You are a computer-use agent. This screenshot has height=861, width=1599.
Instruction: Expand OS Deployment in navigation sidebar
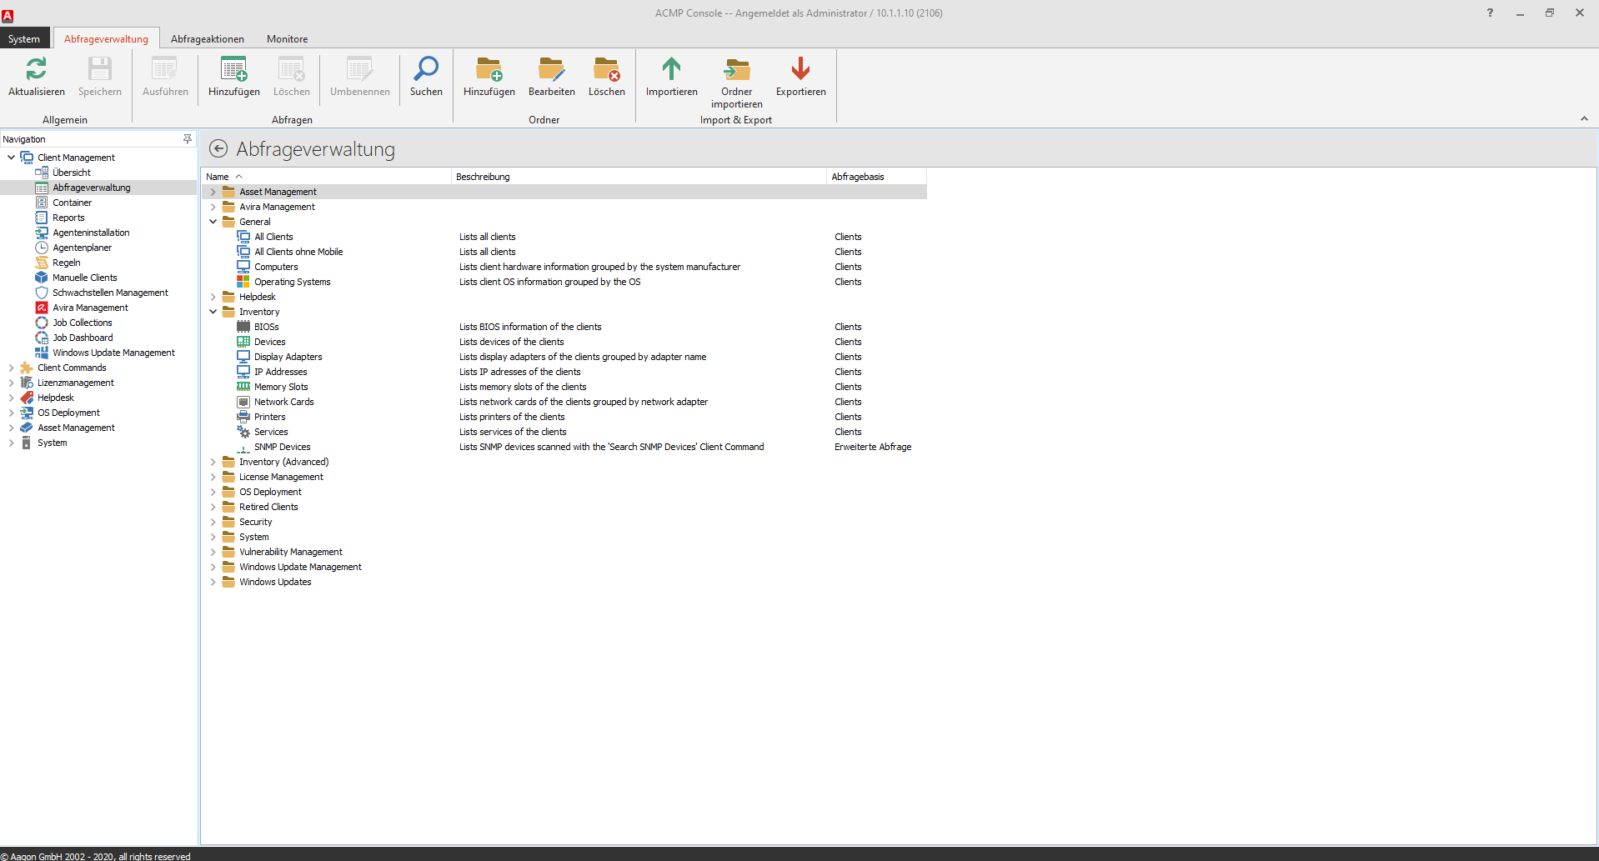[11, 413]
